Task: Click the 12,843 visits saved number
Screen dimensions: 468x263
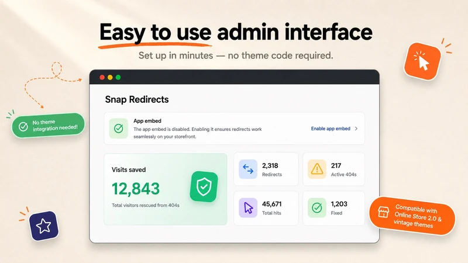Action: click(x=136, y=189)
